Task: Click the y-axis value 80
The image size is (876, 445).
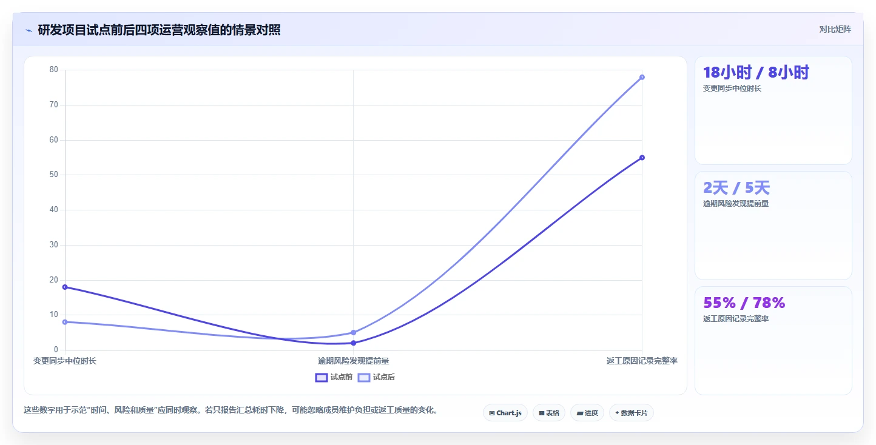Action: 54,70
